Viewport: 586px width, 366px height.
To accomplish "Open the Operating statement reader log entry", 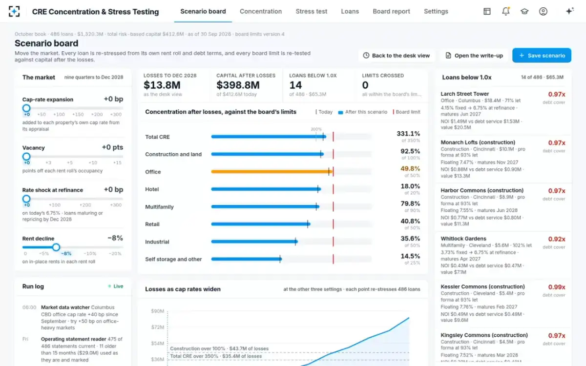I will [72, 349].
